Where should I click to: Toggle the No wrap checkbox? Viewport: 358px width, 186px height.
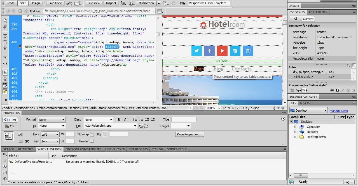[92, 134]
